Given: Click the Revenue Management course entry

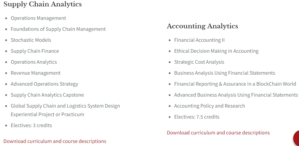Looking at the screenshot, I should pos(36,73).
